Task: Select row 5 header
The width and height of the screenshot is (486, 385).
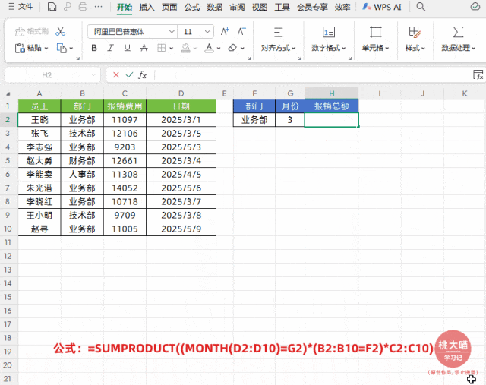Action: (8, 160)
